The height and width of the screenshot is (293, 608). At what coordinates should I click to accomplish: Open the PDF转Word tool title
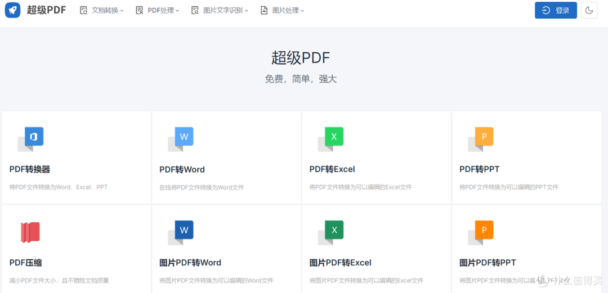pyautogui.click(x=182, y=169)
